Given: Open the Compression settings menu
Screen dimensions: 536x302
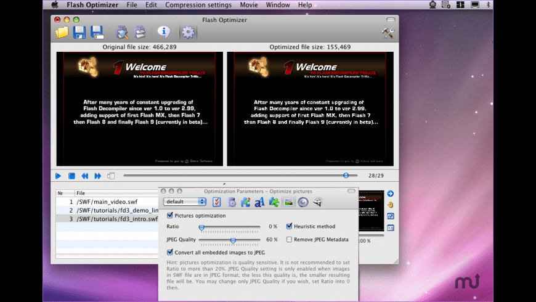Looking at the screenshot, I should coord(198,5).
